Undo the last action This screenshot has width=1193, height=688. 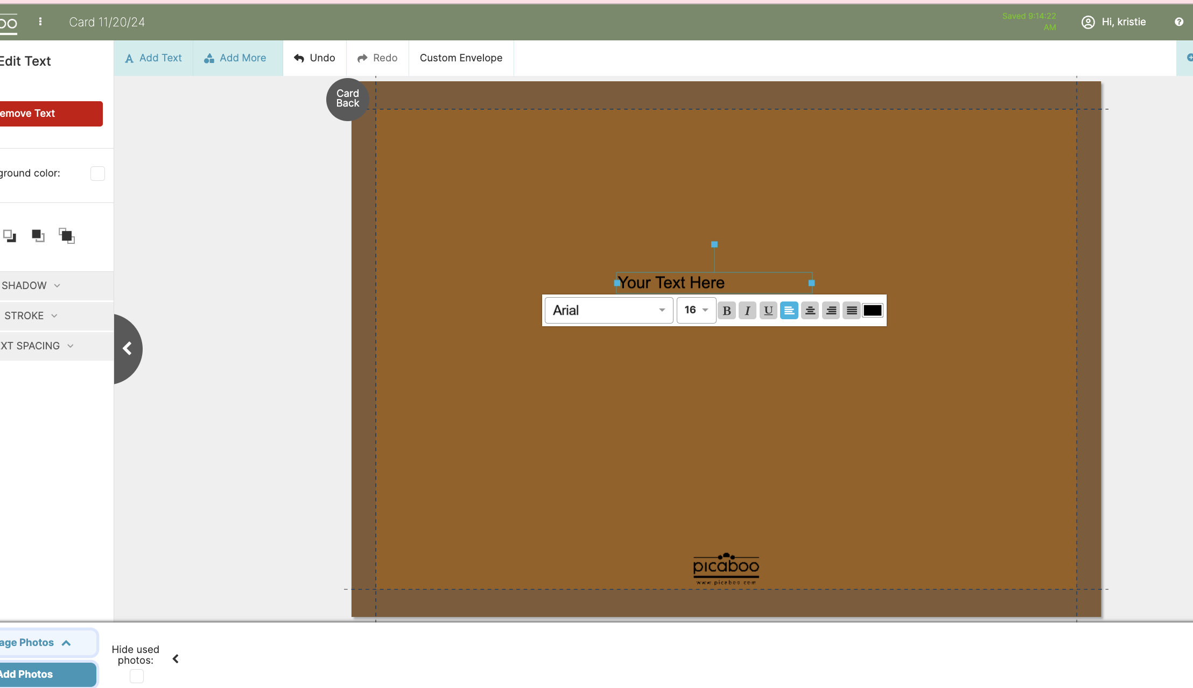tap(314, 58)
